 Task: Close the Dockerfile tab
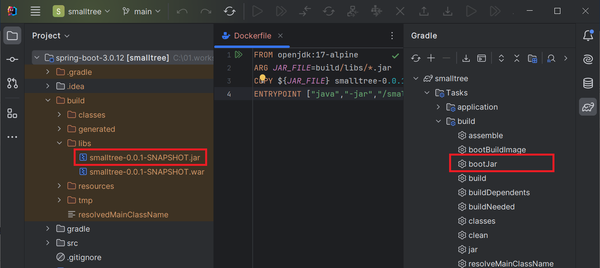(280, 36)
